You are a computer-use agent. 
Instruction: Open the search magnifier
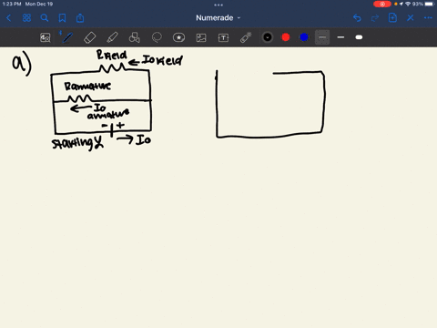point(45,18)
